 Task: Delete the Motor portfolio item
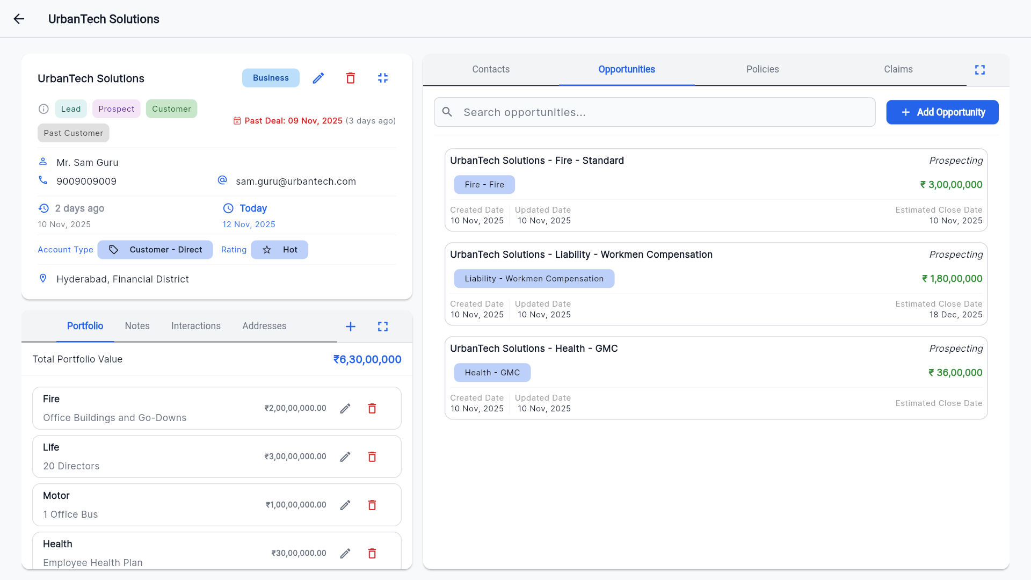(372, 505)
